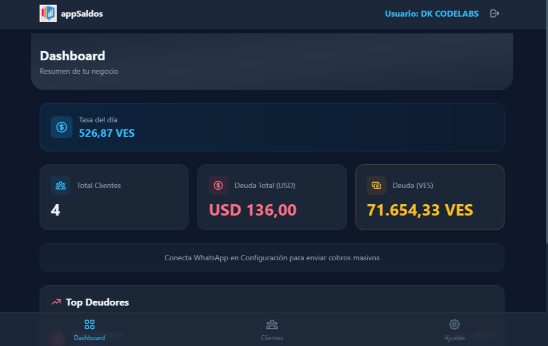The height and width of the screenshot is (346, 548).
Task: Click the Deuda (VES) label
Action: (x=413, y=185)
